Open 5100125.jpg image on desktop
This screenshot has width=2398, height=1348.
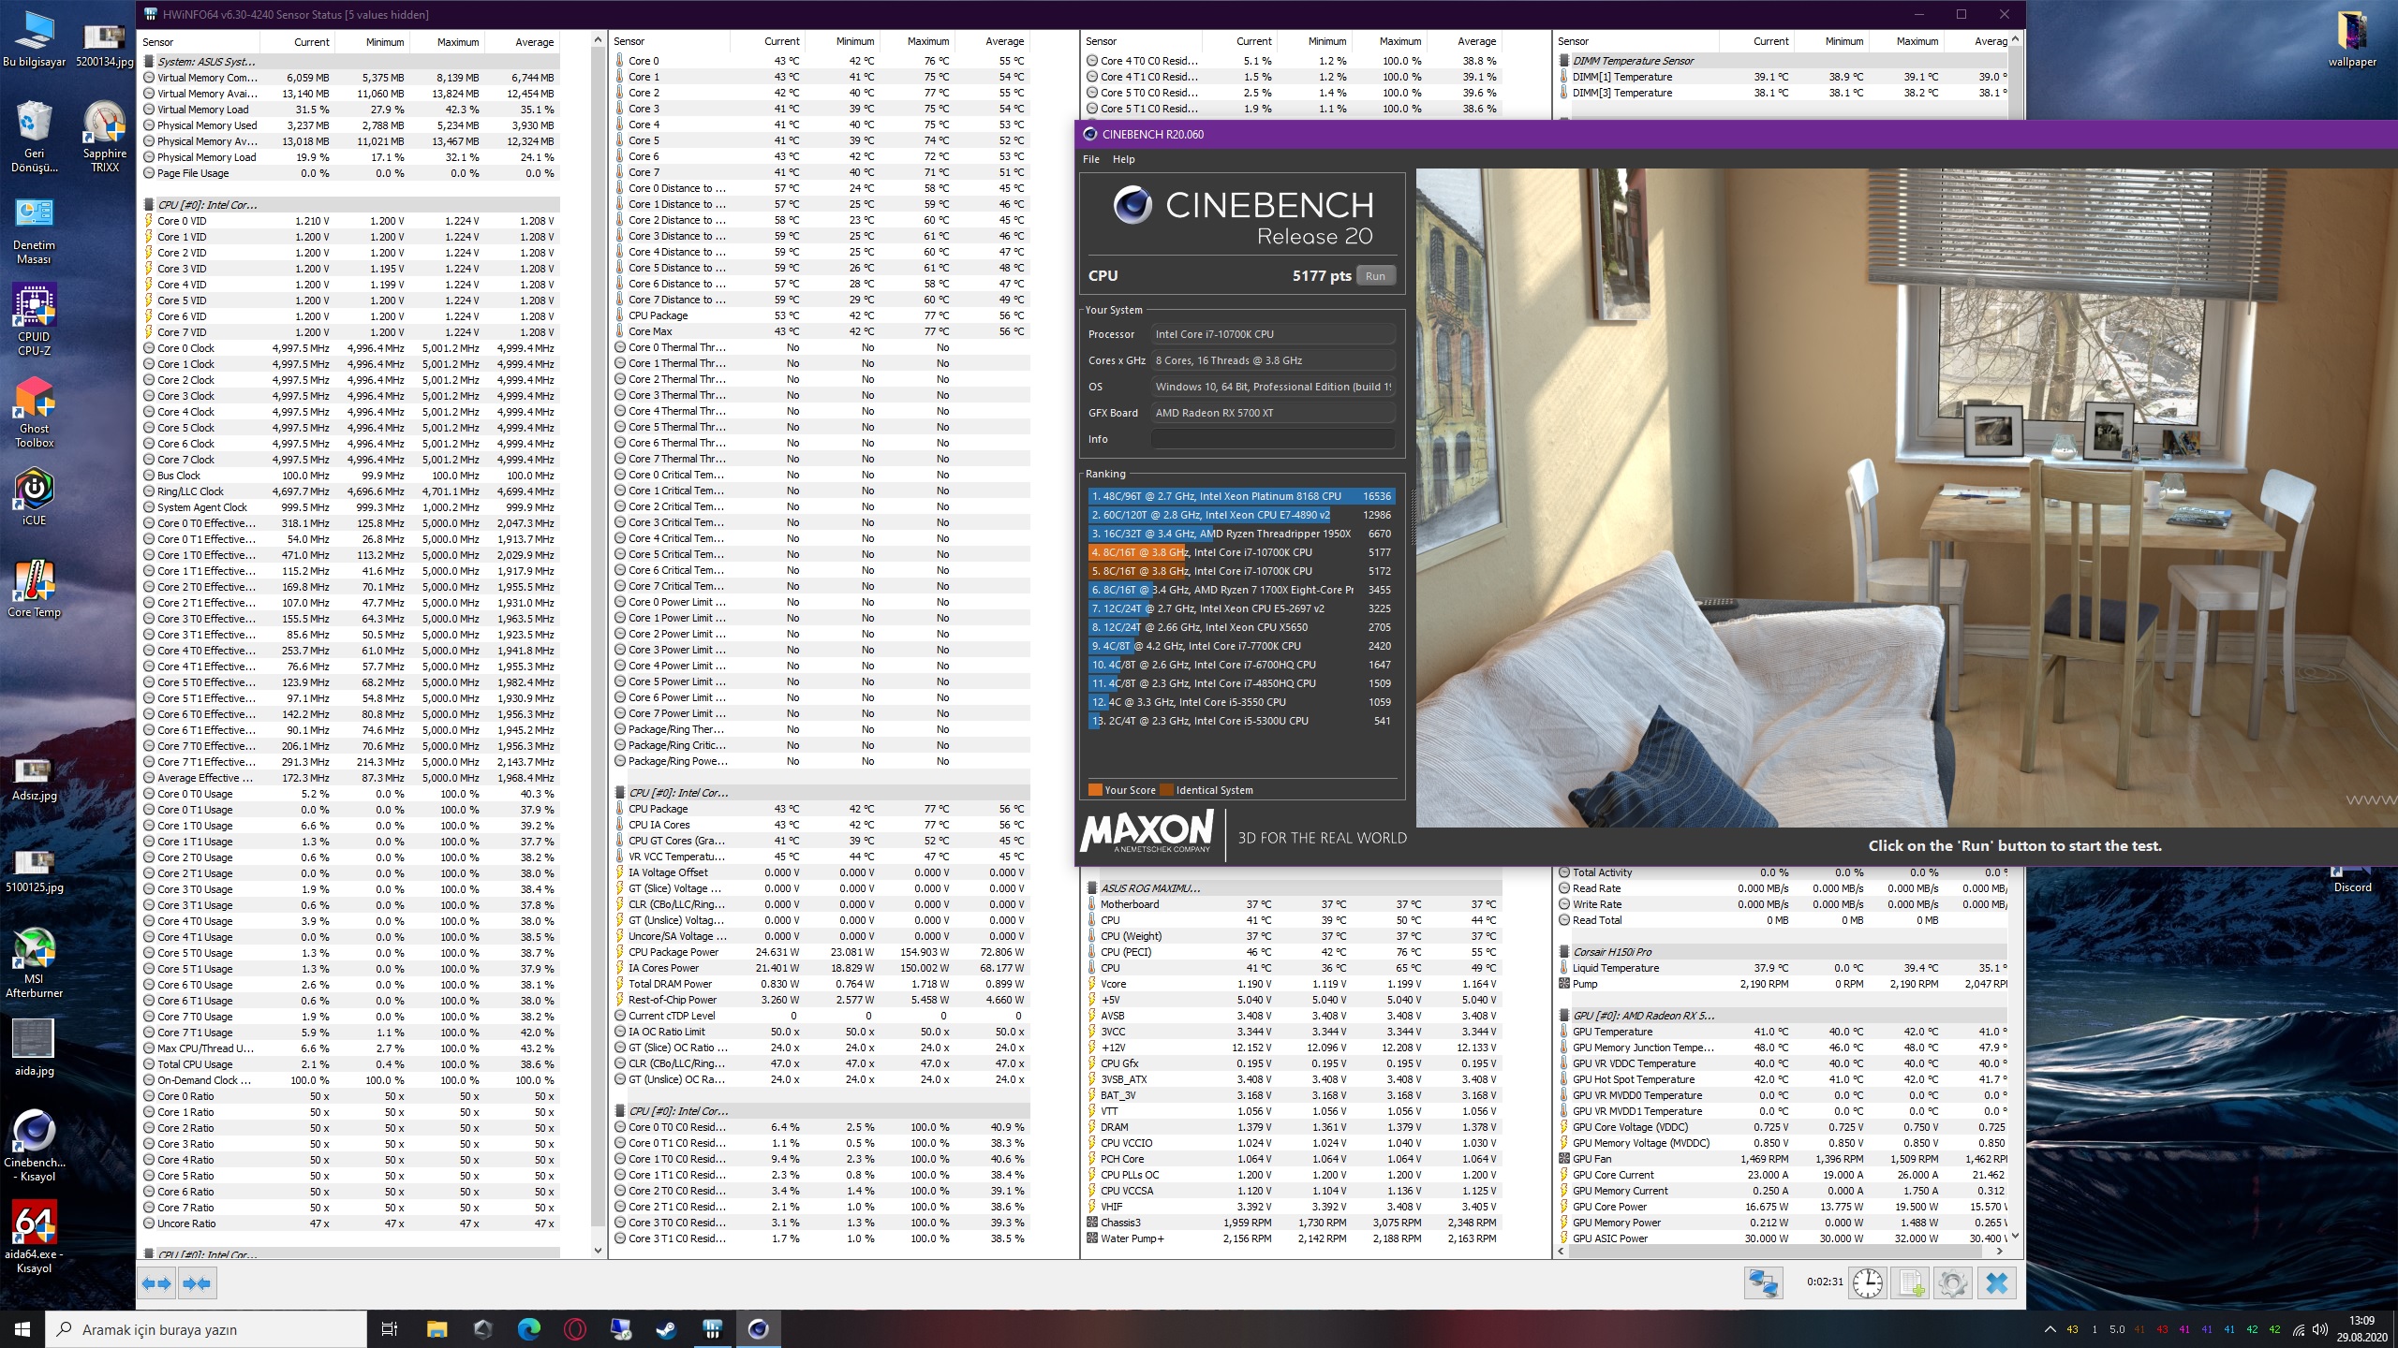click(34, 871)
